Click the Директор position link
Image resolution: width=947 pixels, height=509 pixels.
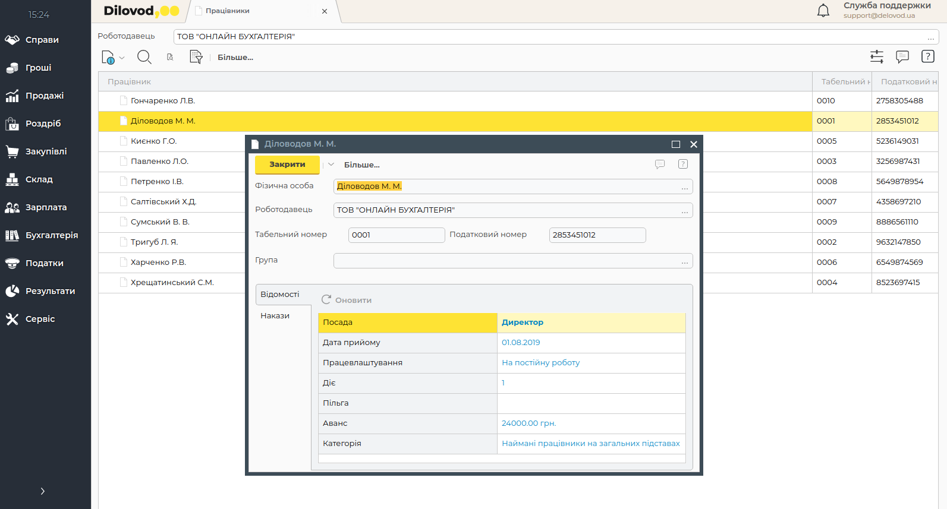point(522,323)
